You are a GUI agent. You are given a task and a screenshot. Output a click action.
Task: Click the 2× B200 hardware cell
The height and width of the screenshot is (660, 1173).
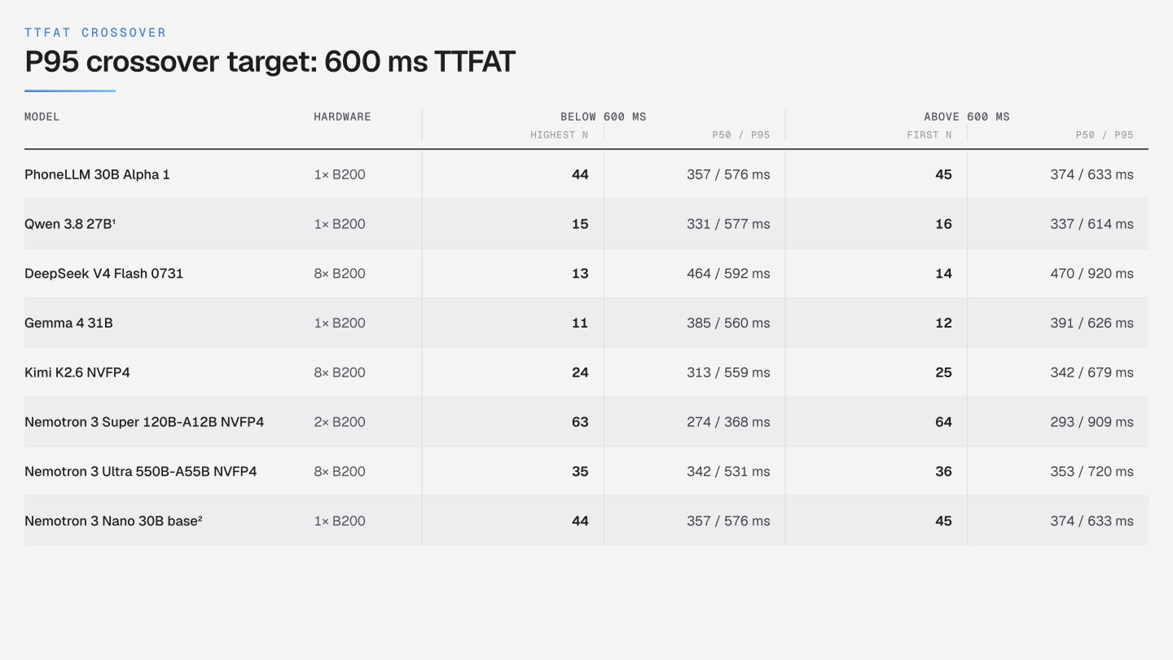340,422
